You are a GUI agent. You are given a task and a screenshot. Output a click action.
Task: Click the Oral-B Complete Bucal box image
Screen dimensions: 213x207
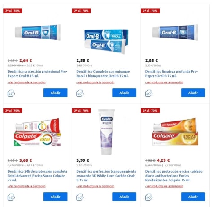tap(106, 42)
